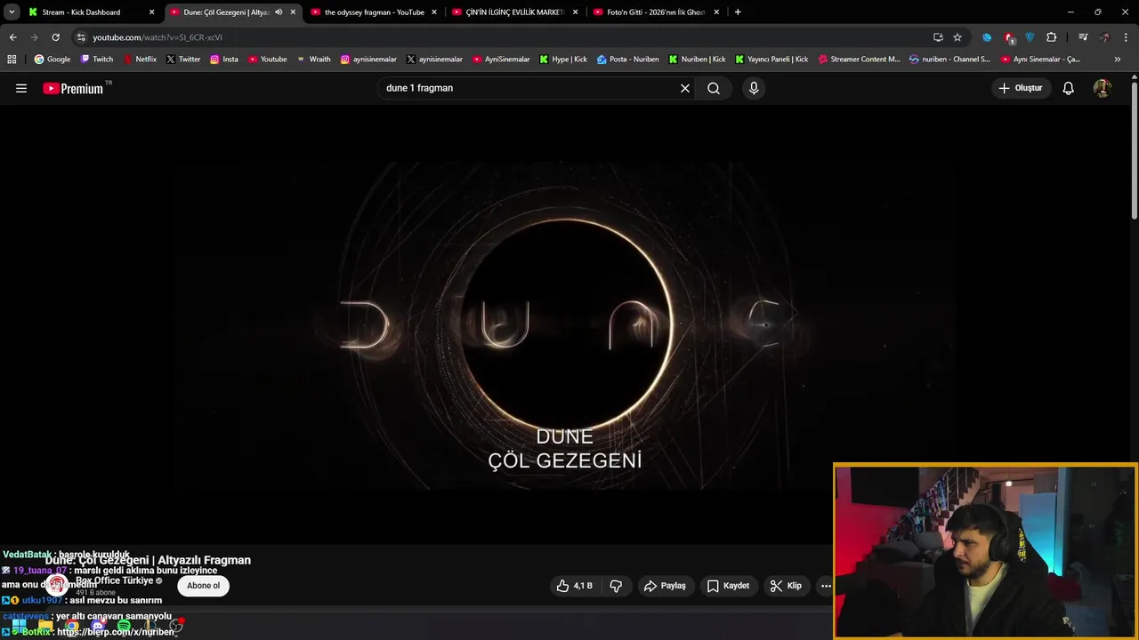Open the Netflix bookmark
This screenshot has width=1139, height=640.
pyautogui.click(x=140, y=60)
